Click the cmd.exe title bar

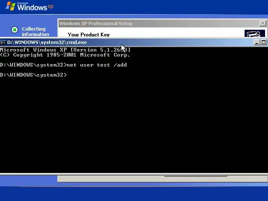click(126, 42)
